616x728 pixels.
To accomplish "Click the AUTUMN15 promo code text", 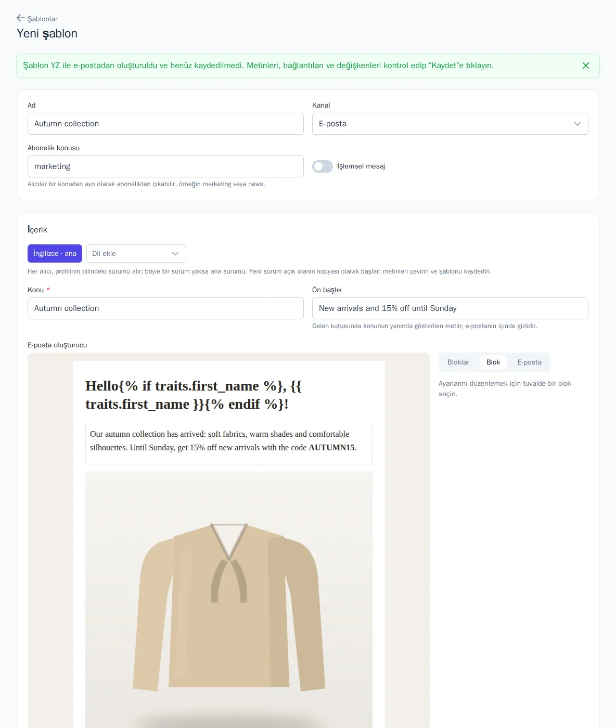I will point(331,448).
